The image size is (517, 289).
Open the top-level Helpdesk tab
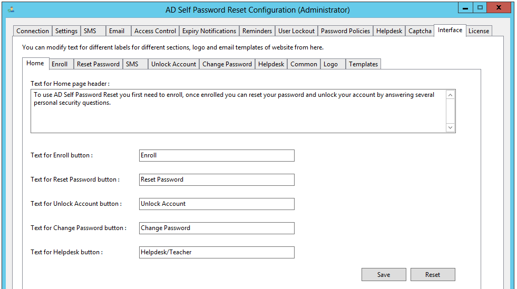tap(389, 31)
